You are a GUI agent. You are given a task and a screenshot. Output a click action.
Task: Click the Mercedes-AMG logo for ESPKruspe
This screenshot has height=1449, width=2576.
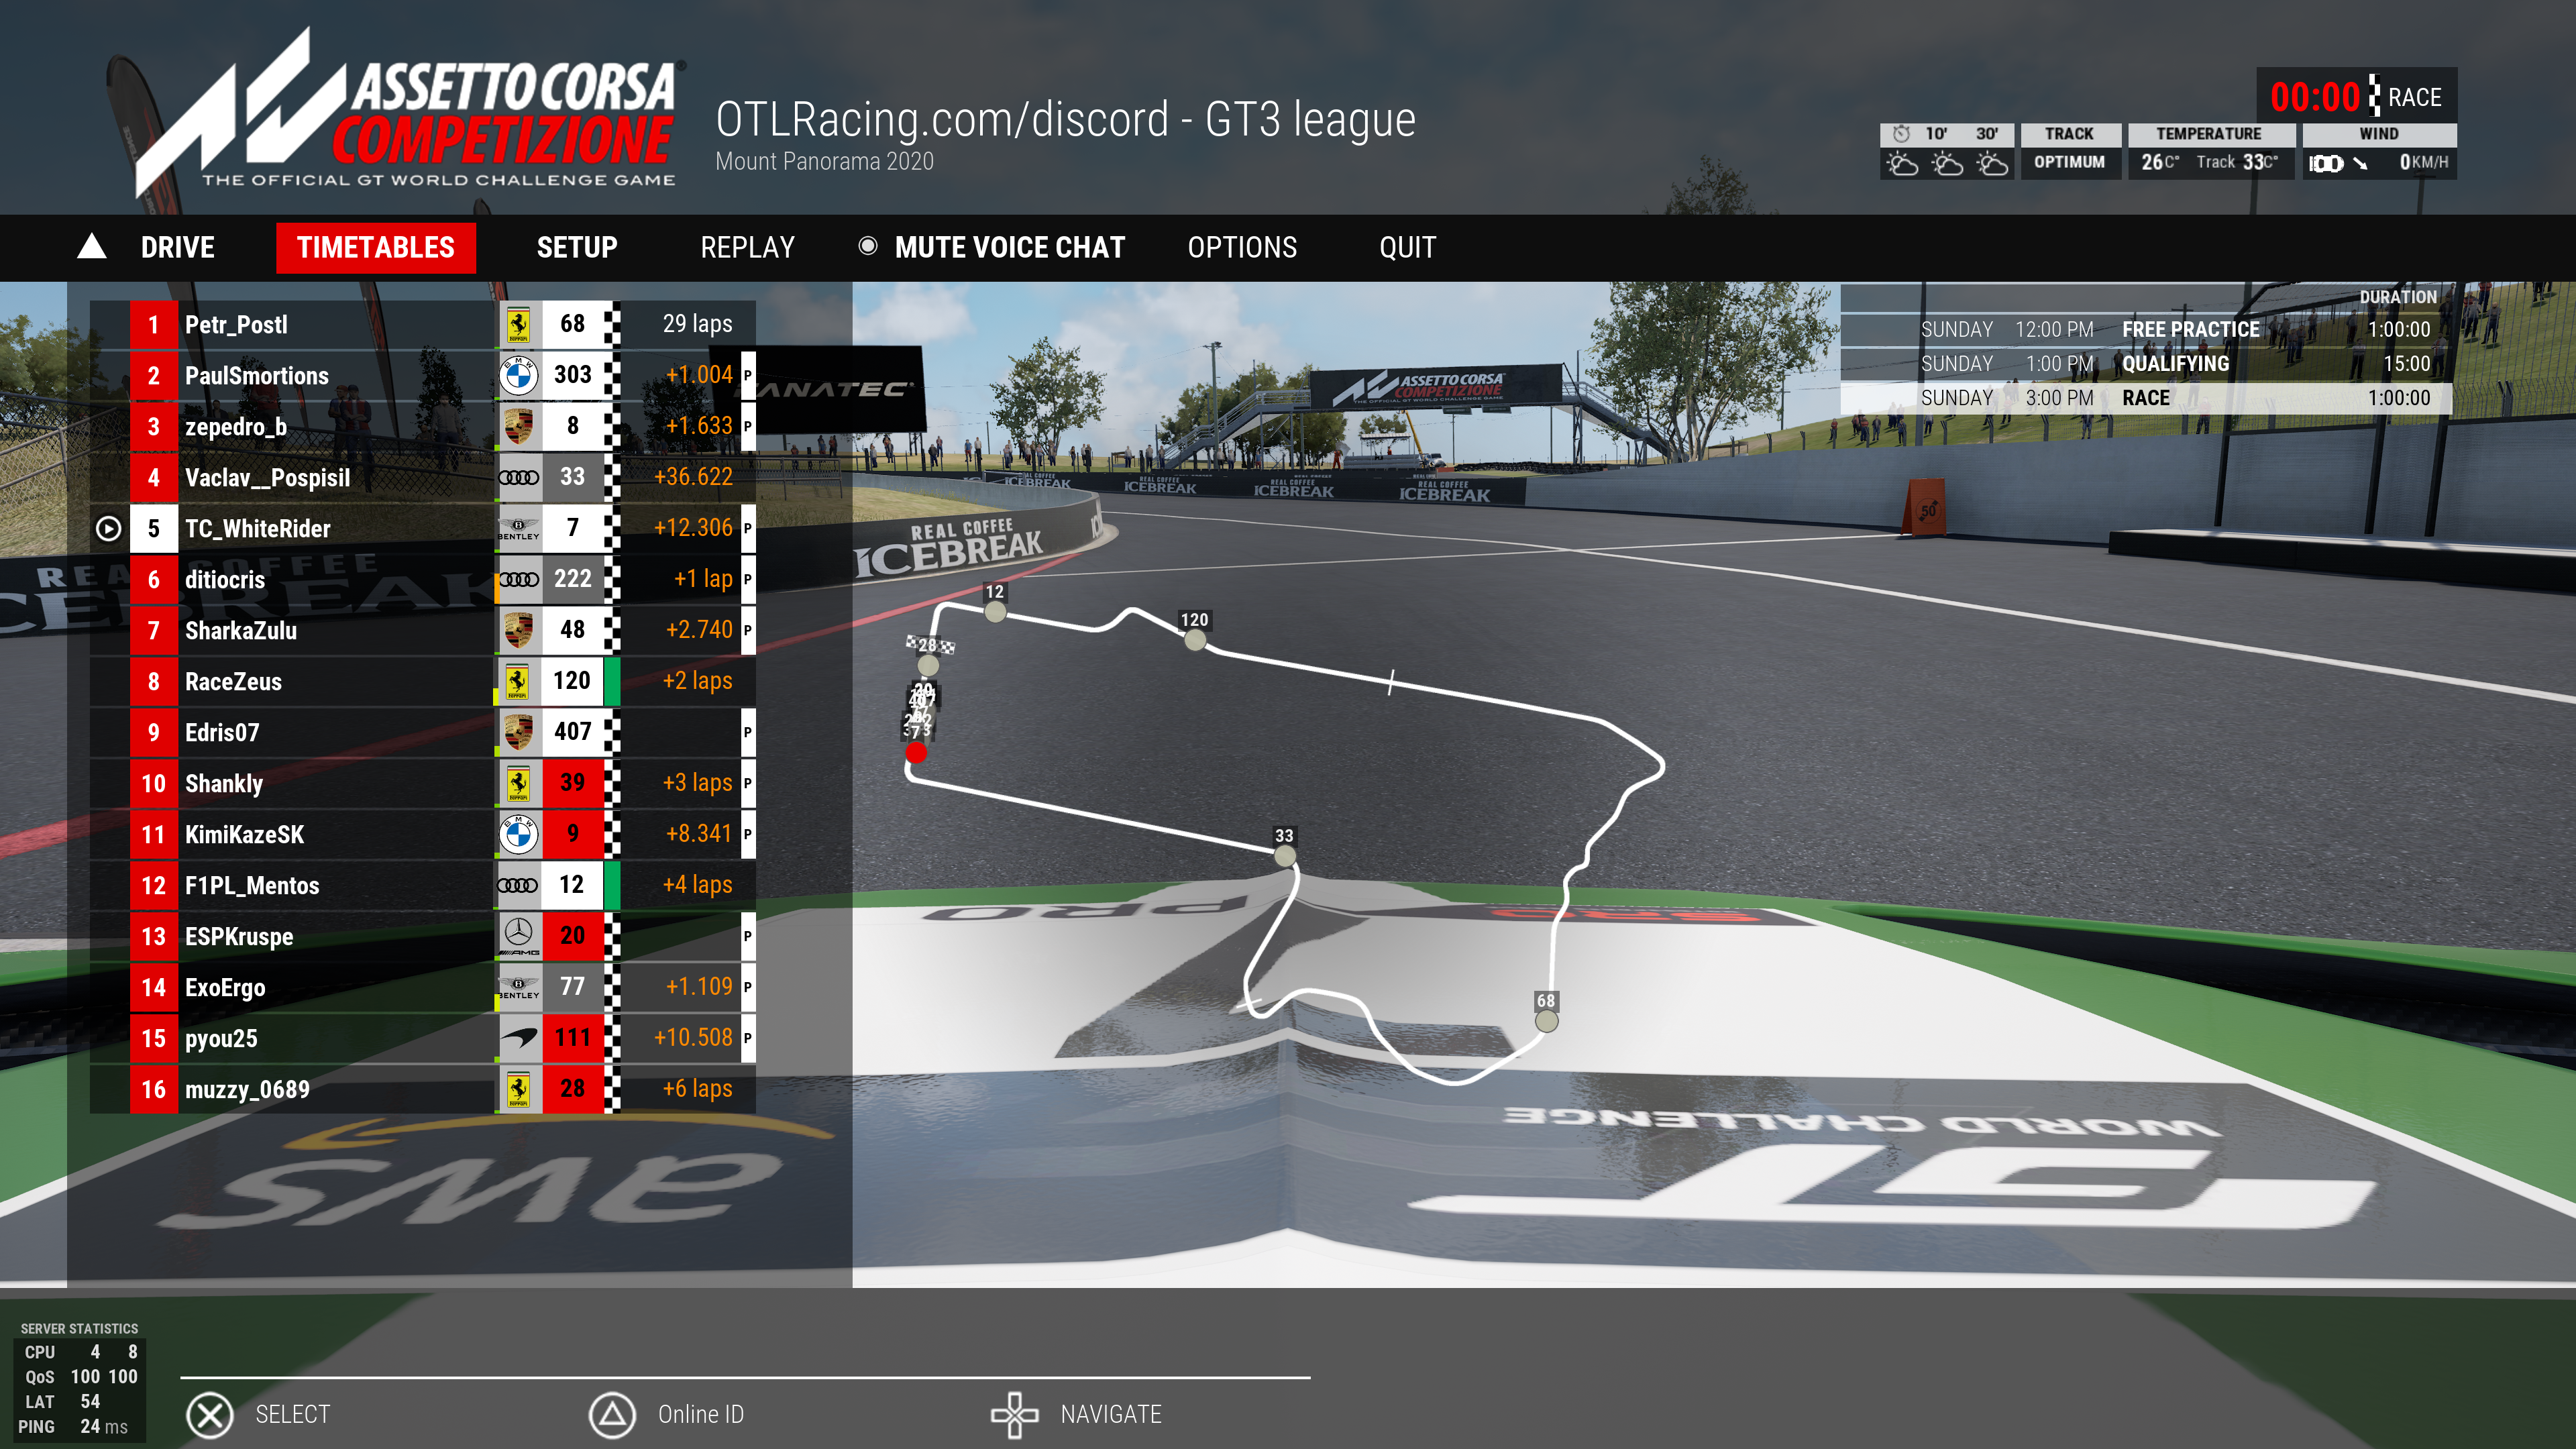coord(518,936)
